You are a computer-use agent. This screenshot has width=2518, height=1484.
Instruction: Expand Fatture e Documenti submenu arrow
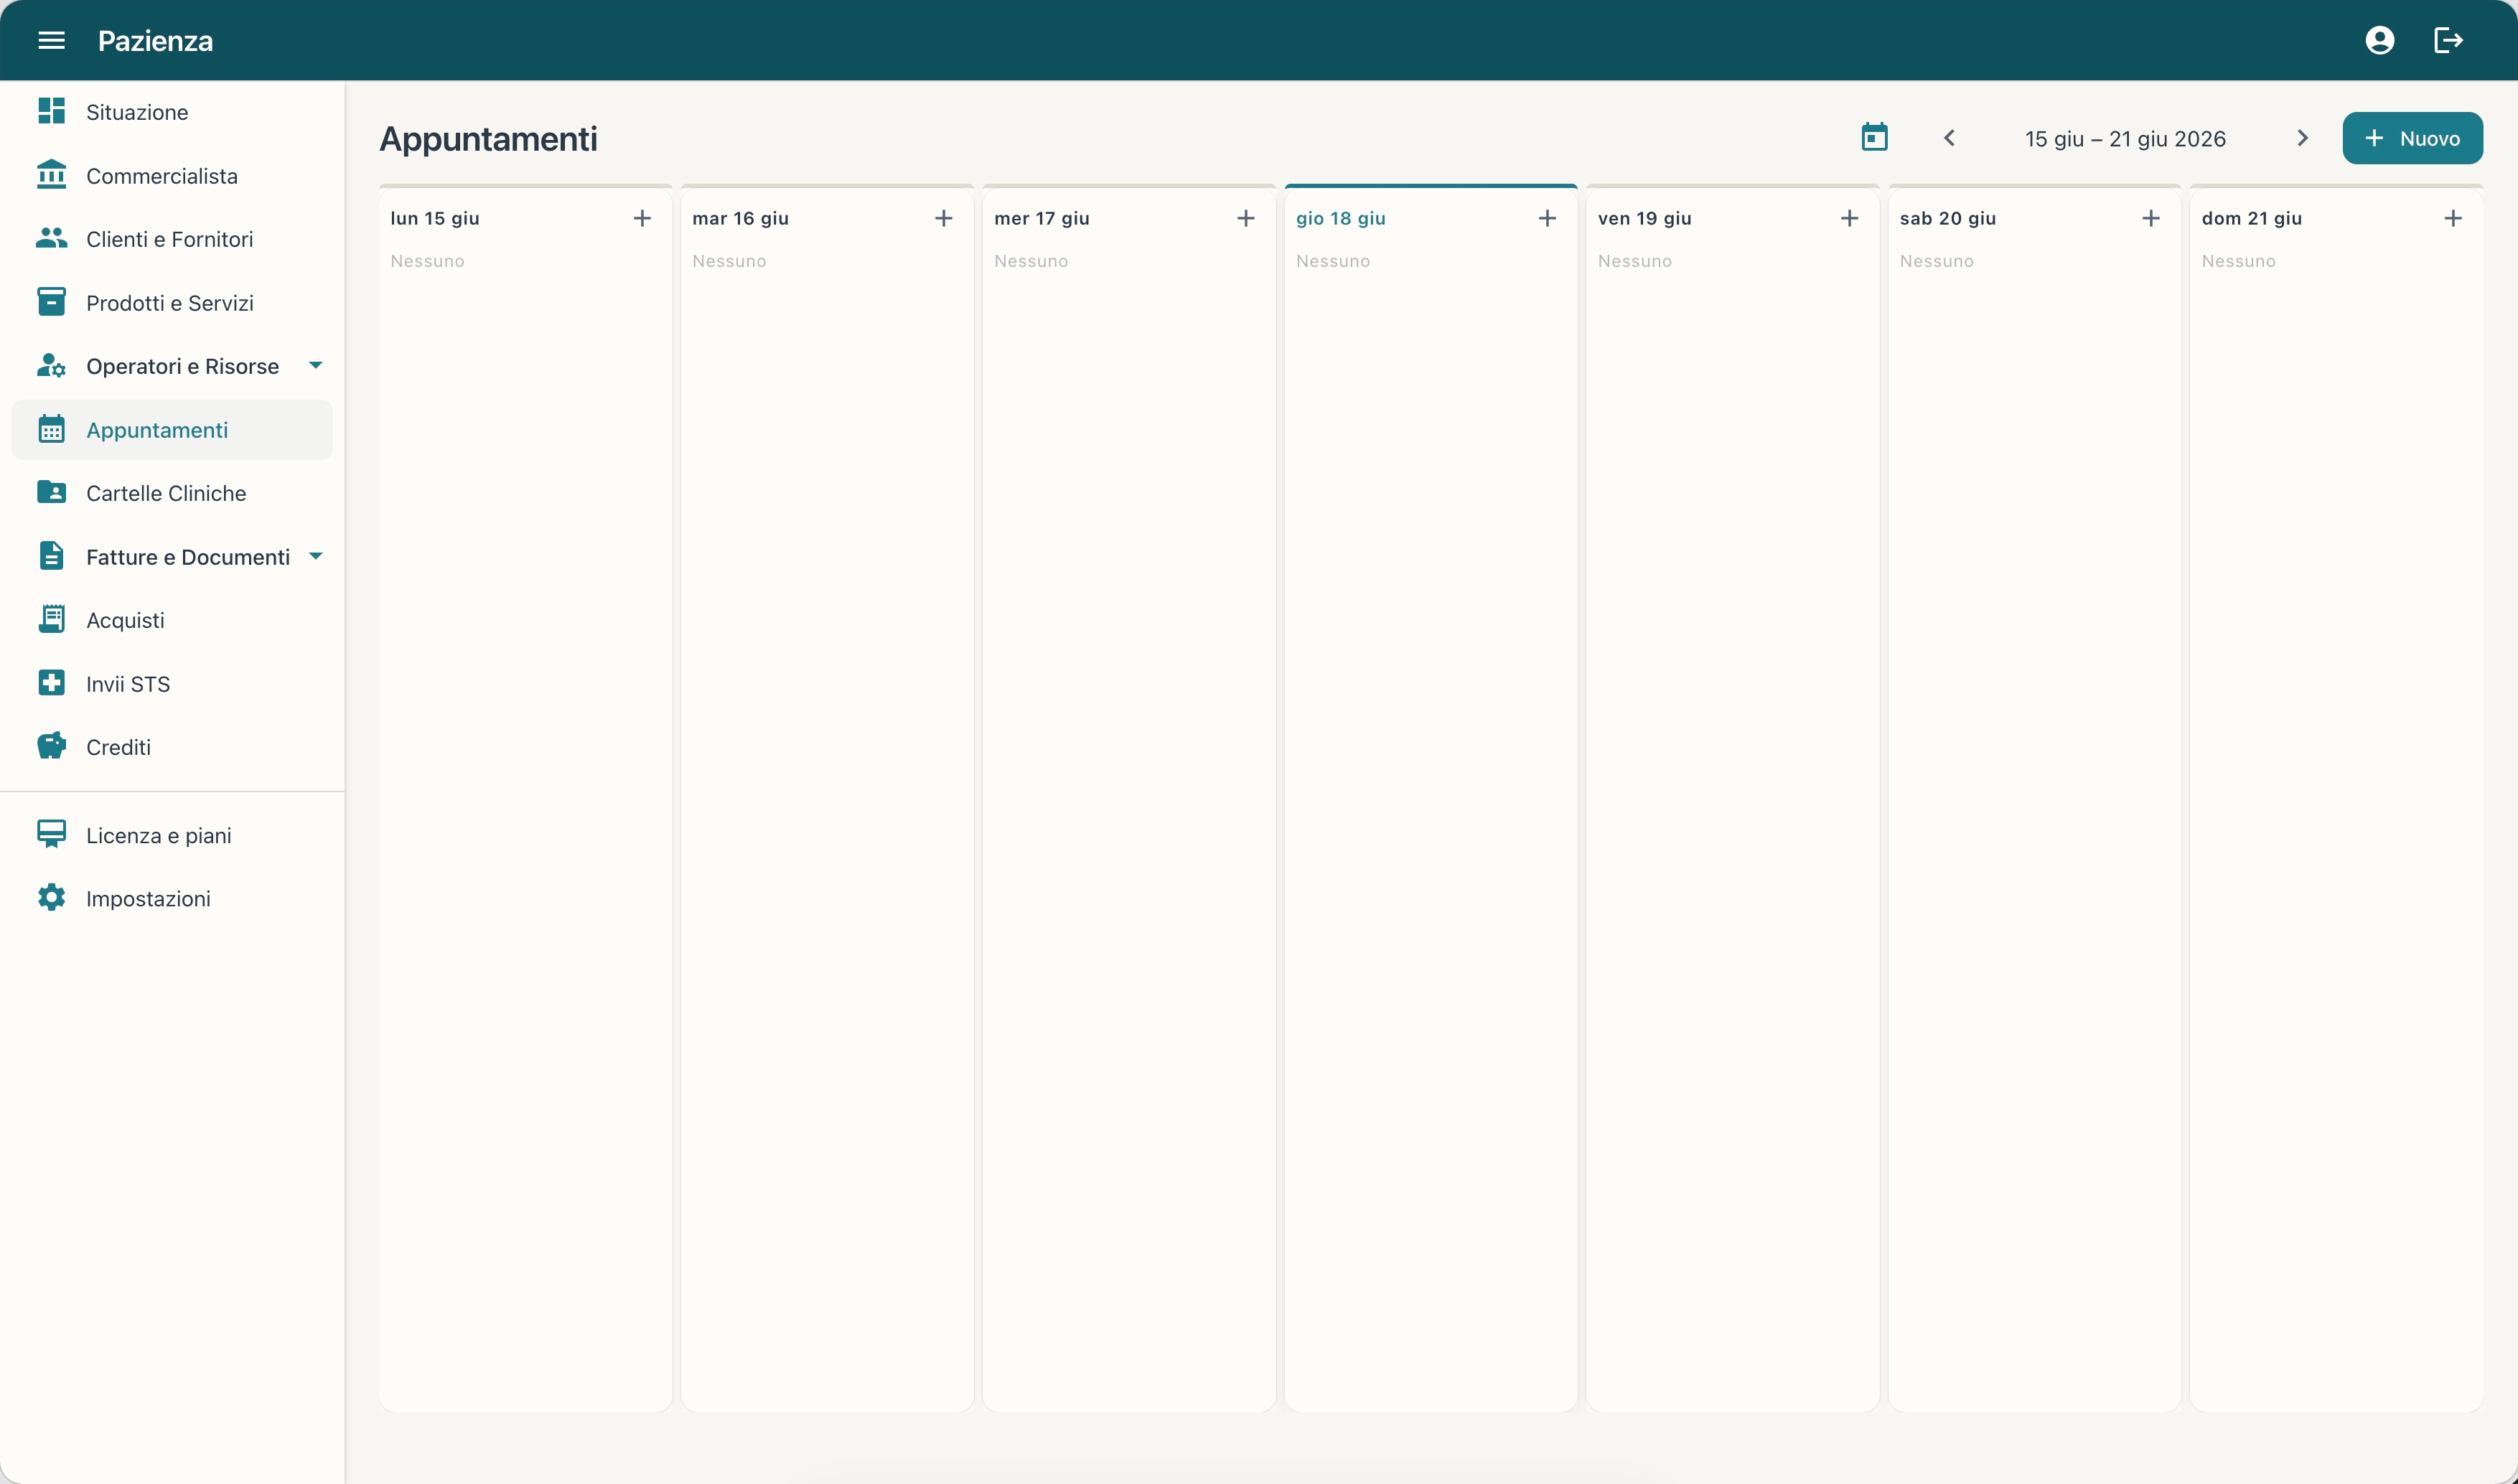(316, 556)
